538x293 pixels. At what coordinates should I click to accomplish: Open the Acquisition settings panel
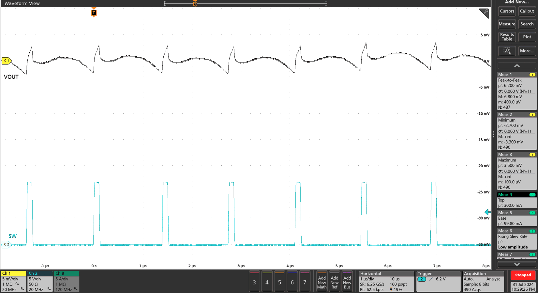point(483,281)
